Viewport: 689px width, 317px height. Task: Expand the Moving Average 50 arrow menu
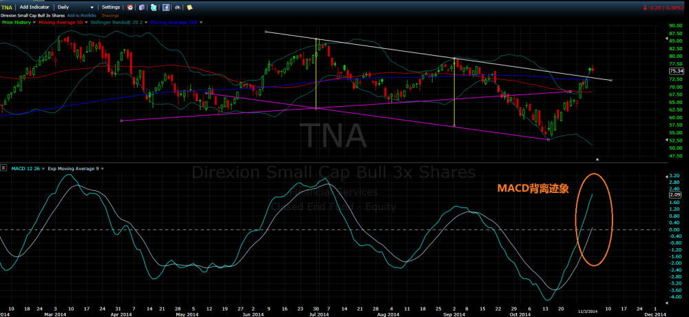[x=86, y=22]
